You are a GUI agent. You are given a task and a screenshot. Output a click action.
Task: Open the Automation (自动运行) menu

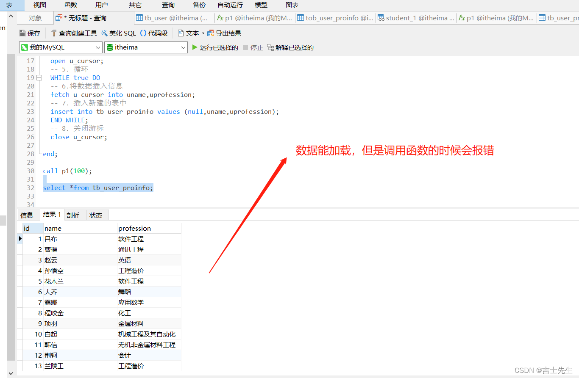pyautogui.click(x=230, y=5)
